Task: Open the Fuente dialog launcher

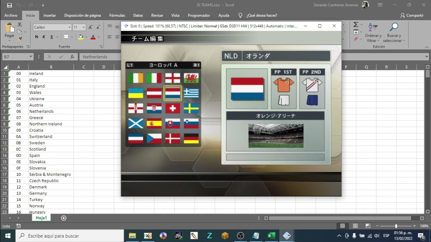Action: [x=101, y=47]
